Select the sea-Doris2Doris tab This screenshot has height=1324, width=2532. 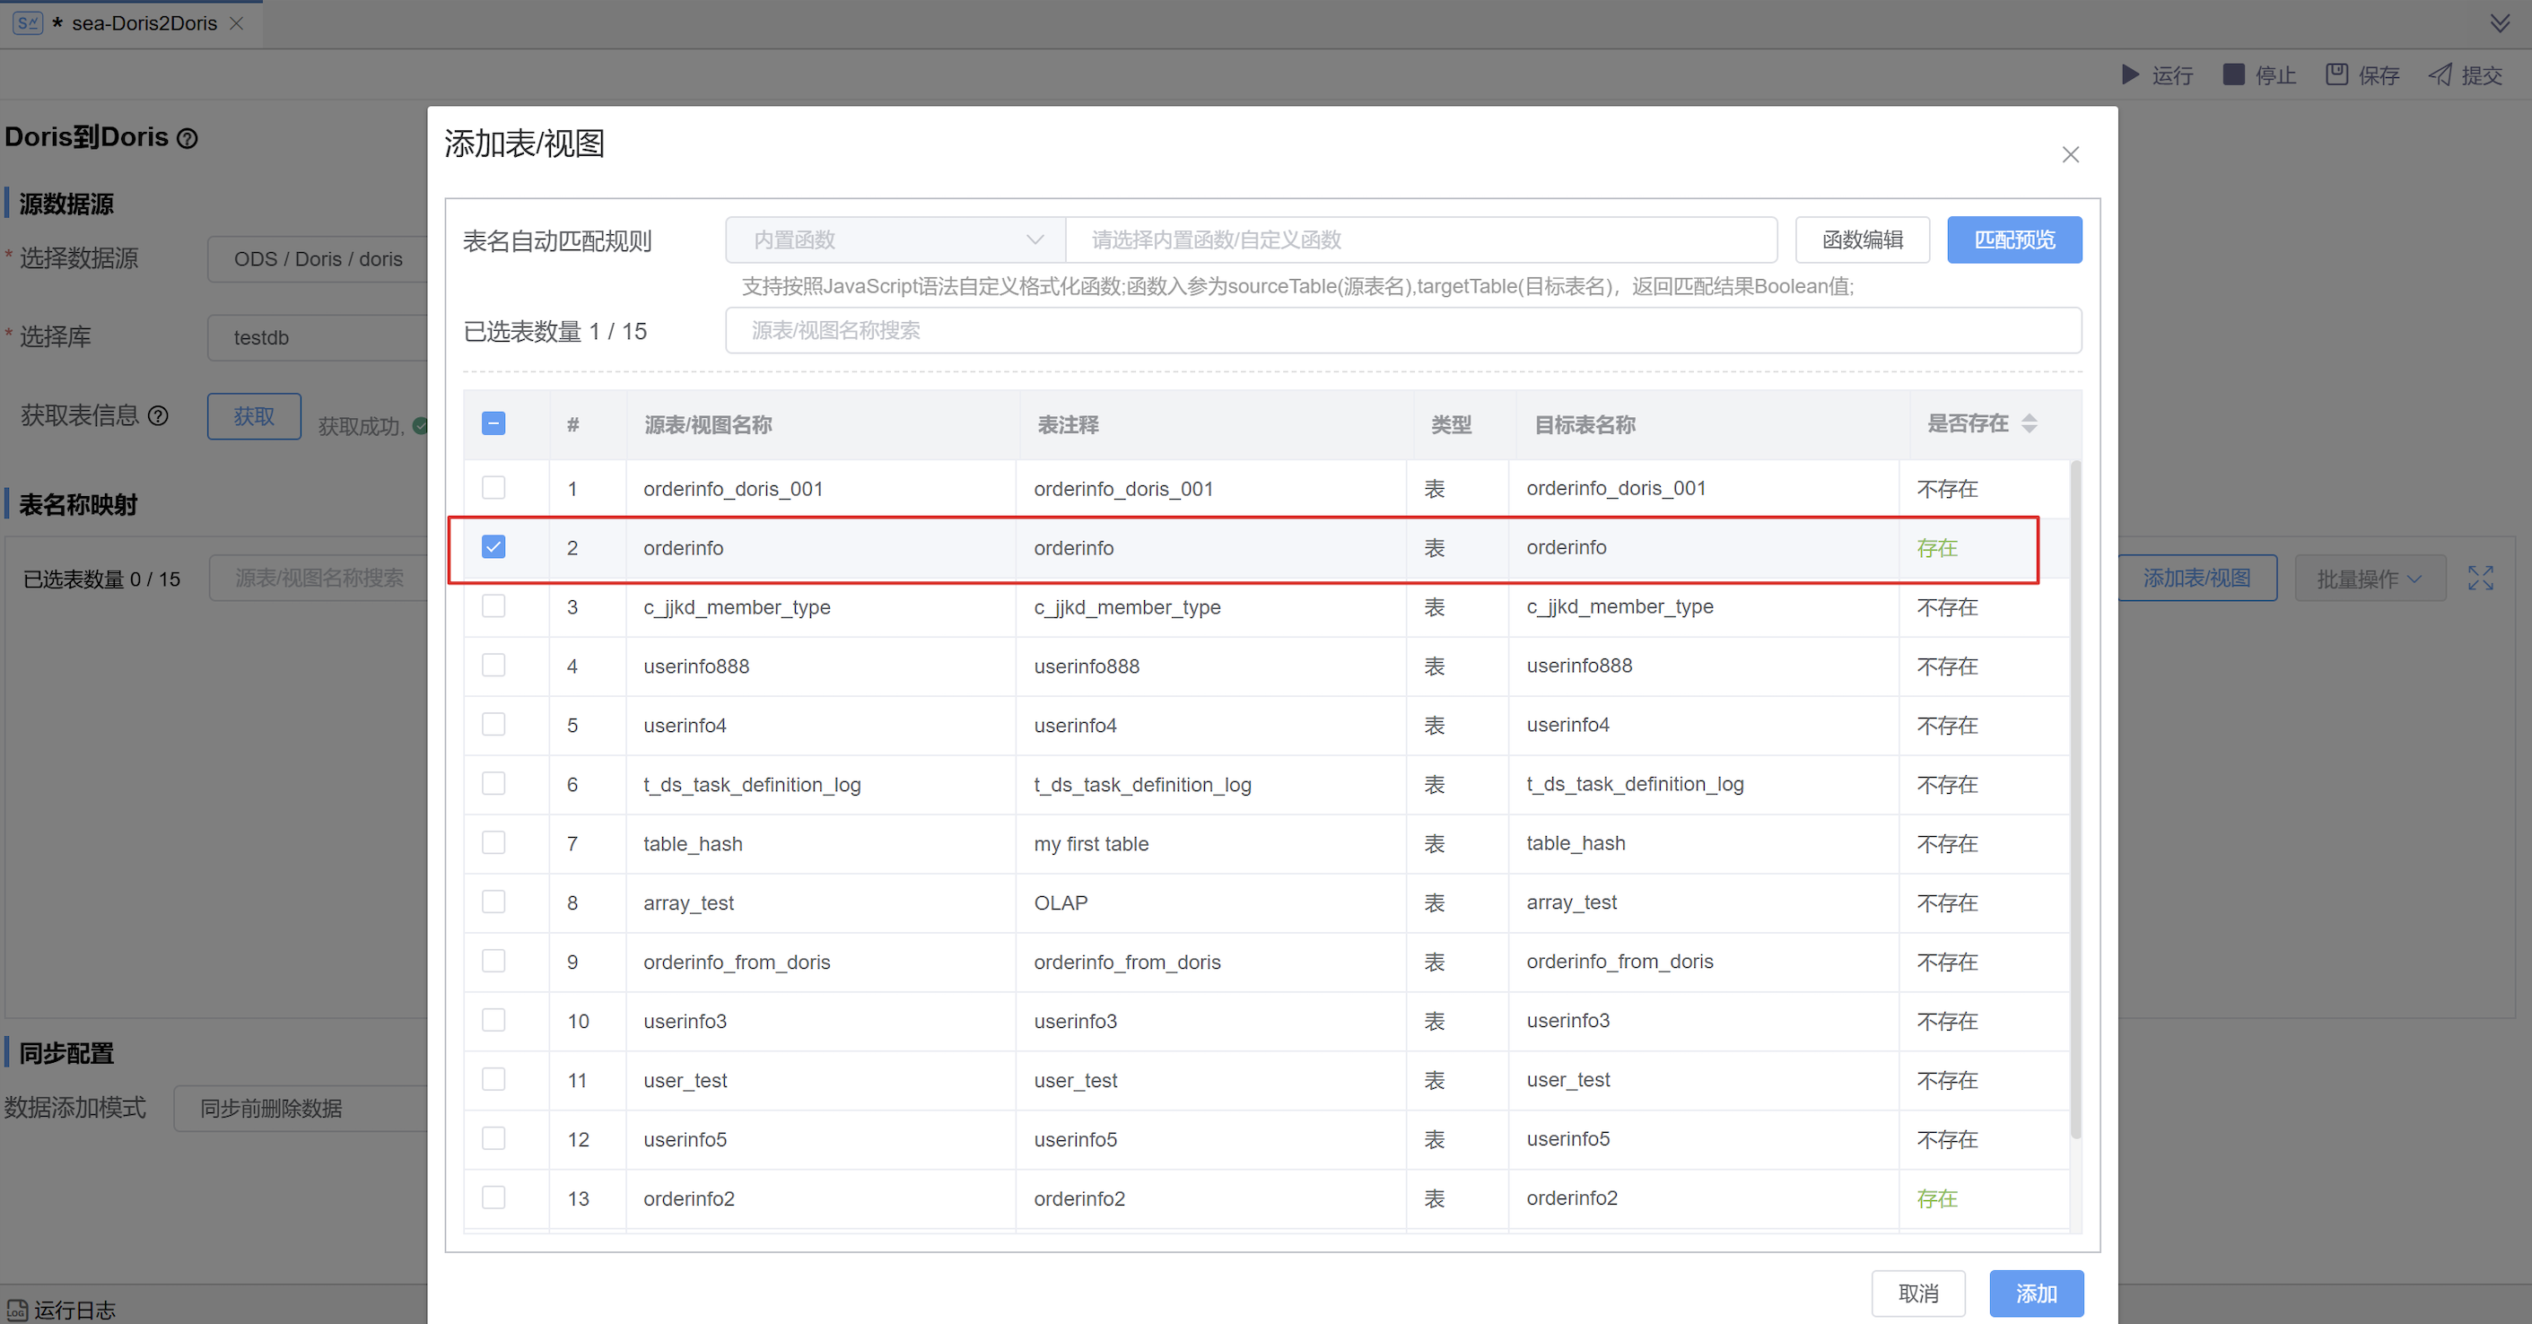point(144,22)
